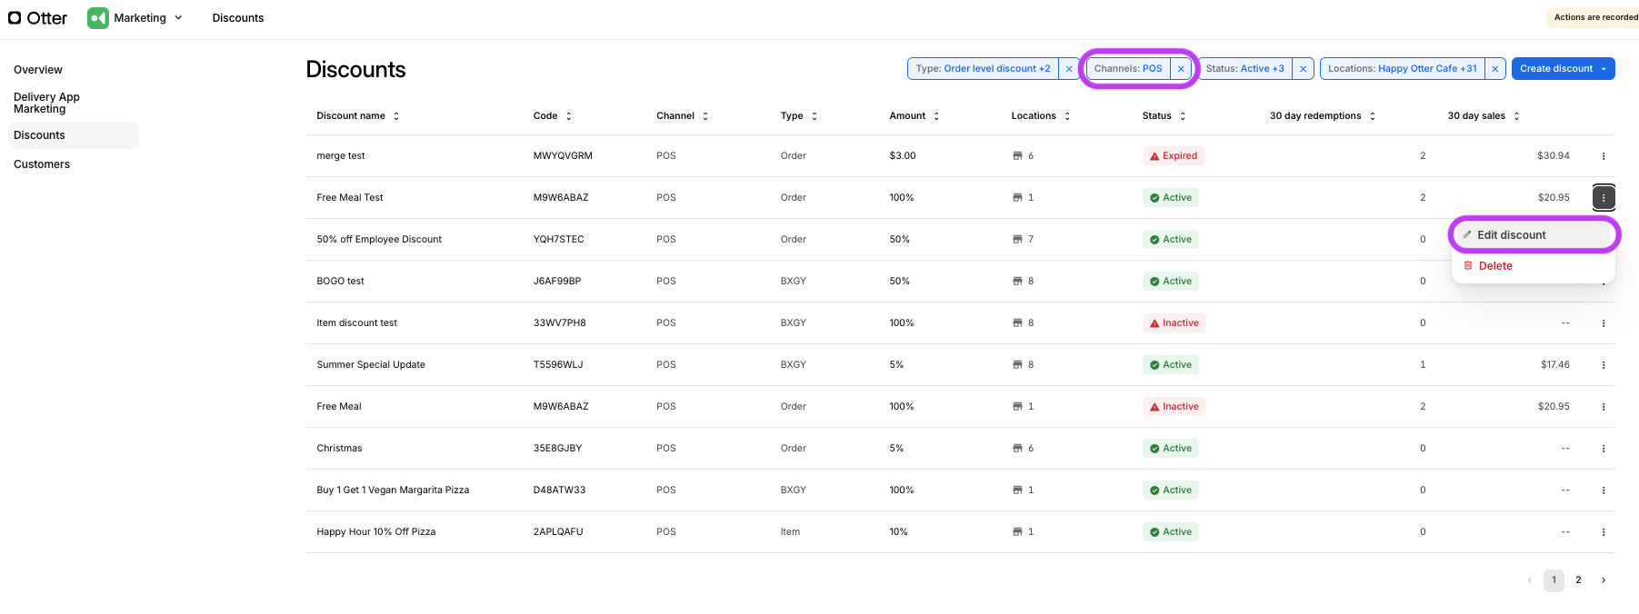Remove the Status: Active filter chip
1639x614 pixels.
(x=1303, y=69)
